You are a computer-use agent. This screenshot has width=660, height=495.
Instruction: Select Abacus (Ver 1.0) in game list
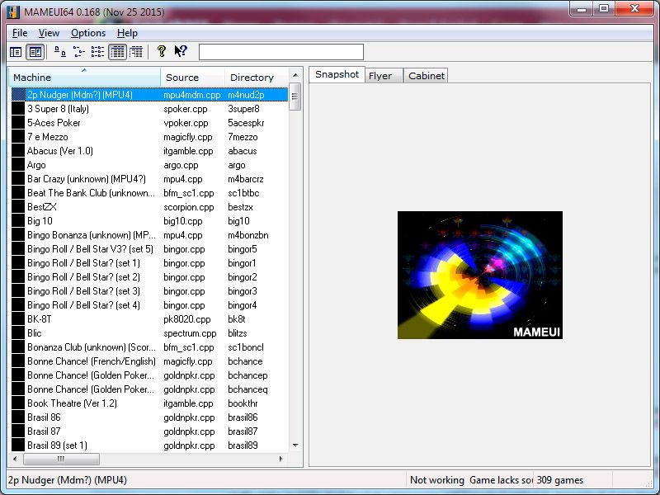[60, 151]
